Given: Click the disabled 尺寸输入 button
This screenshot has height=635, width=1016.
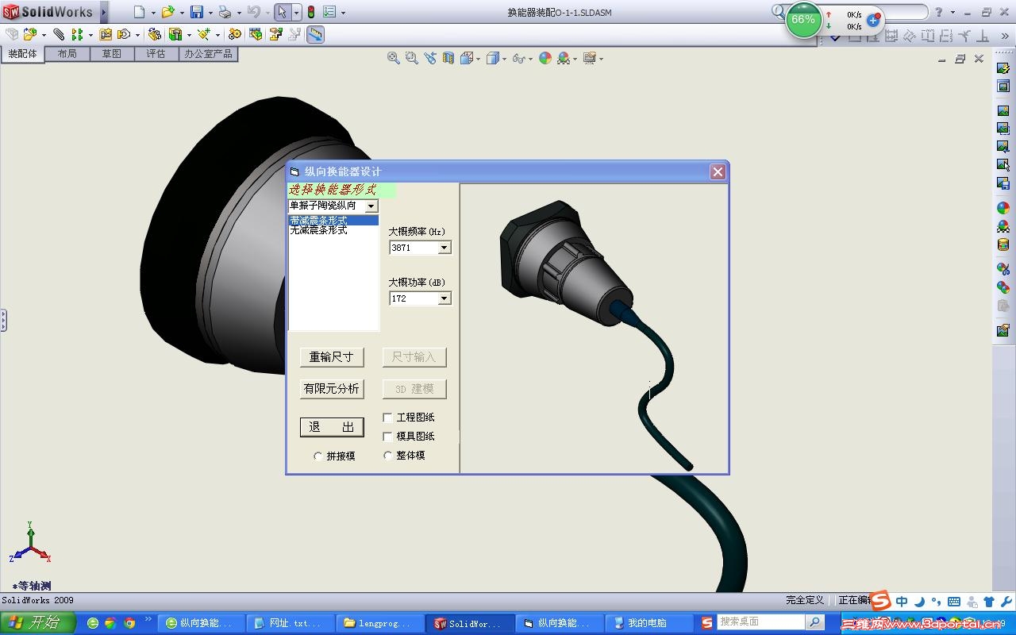Looking at the screenshot, I should pyautogui.click(x=414, y=357).
